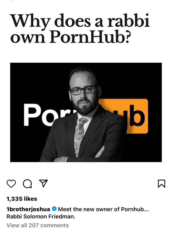Click 'Why does a rabbi' headline line
This screenshot has width=172, height=229.
(x=80, y=22)
